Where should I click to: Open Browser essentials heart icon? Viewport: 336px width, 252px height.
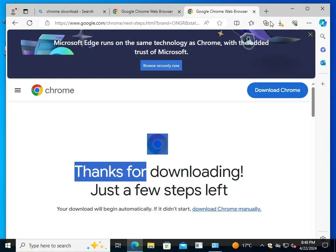(295, 23)
